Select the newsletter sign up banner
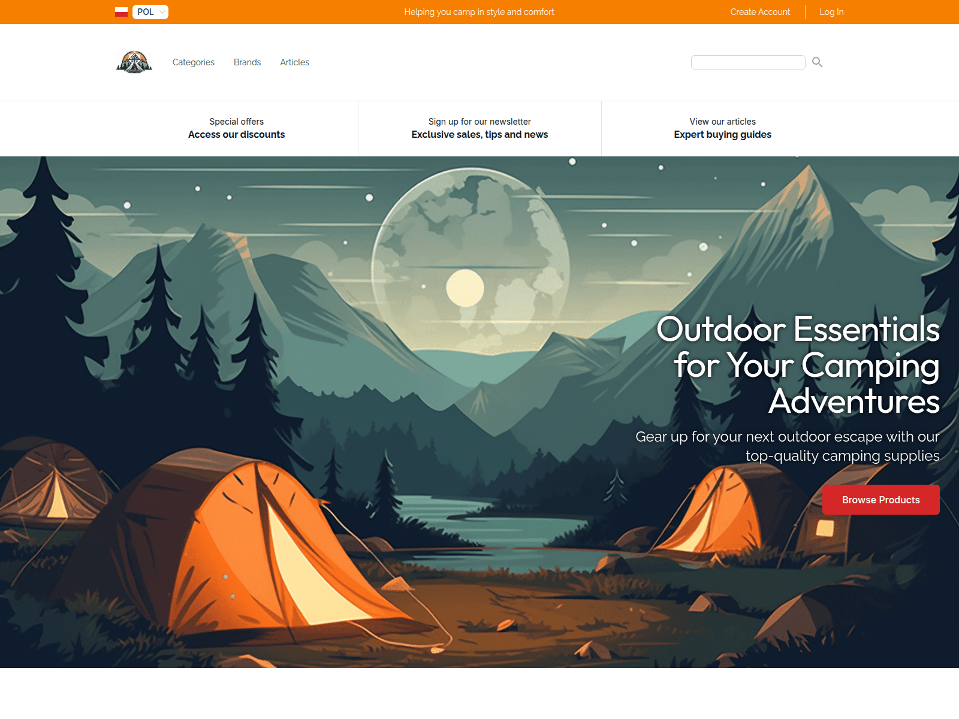The height and width of the screenshot is (719, 959). coord(479,128)
